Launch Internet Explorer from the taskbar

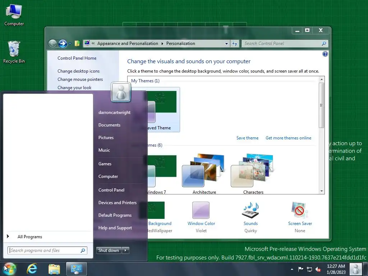(32, 269)
